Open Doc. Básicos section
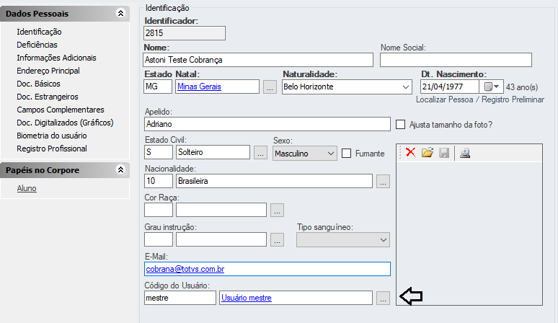Screen dimensions: 558x323 [x=38, y=84]
